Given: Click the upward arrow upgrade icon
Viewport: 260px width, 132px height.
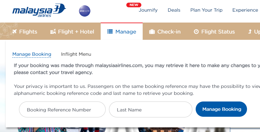Looking at the screenshot, I should [x=250, y=32].
